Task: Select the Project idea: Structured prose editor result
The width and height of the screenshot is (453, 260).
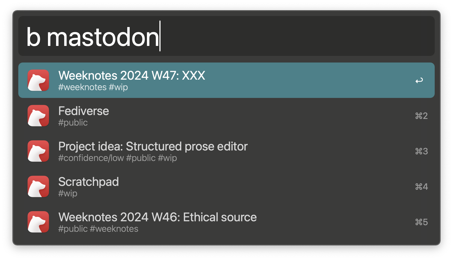Action: [x=153, y=147]
